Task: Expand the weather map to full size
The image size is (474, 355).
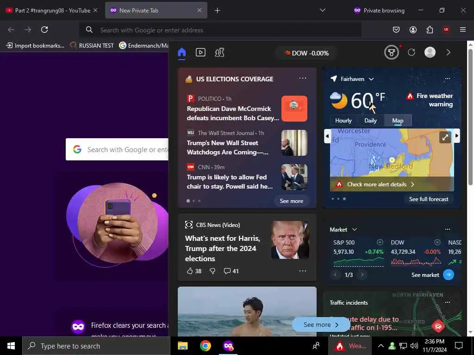Action: (x=445, y=137)
